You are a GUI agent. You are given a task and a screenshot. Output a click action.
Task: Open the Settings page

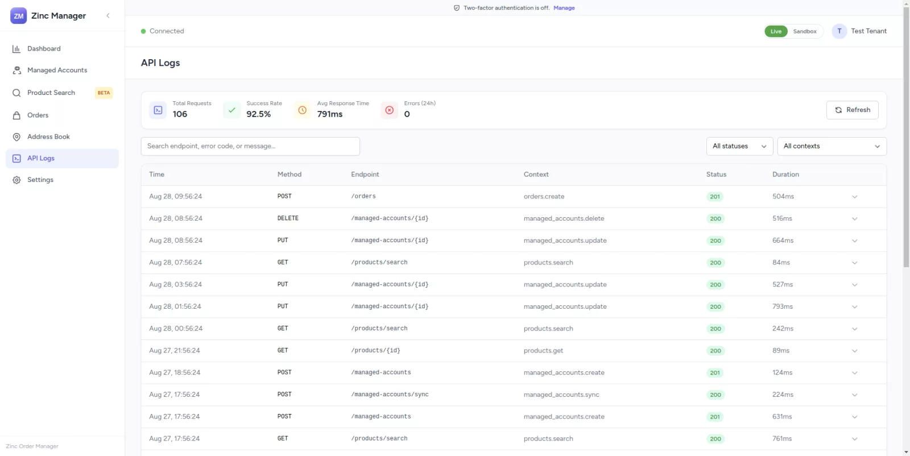(62, 180)
